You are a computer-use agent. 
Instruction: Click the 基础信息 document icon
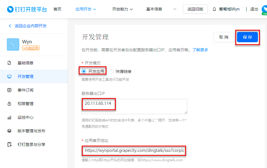(x=9, y=63)
